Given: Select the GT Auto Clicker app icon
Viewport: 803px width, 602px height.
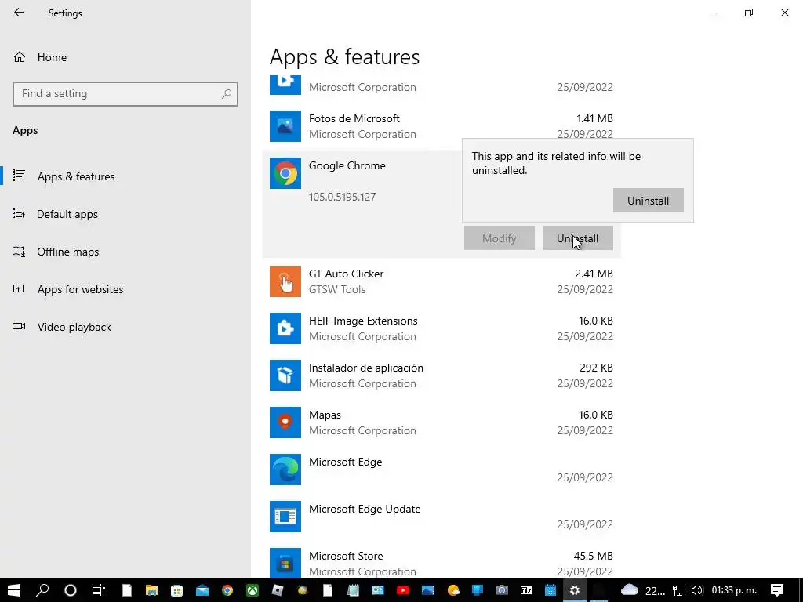Looking at the screenshot, I should (x=285, y=281).
